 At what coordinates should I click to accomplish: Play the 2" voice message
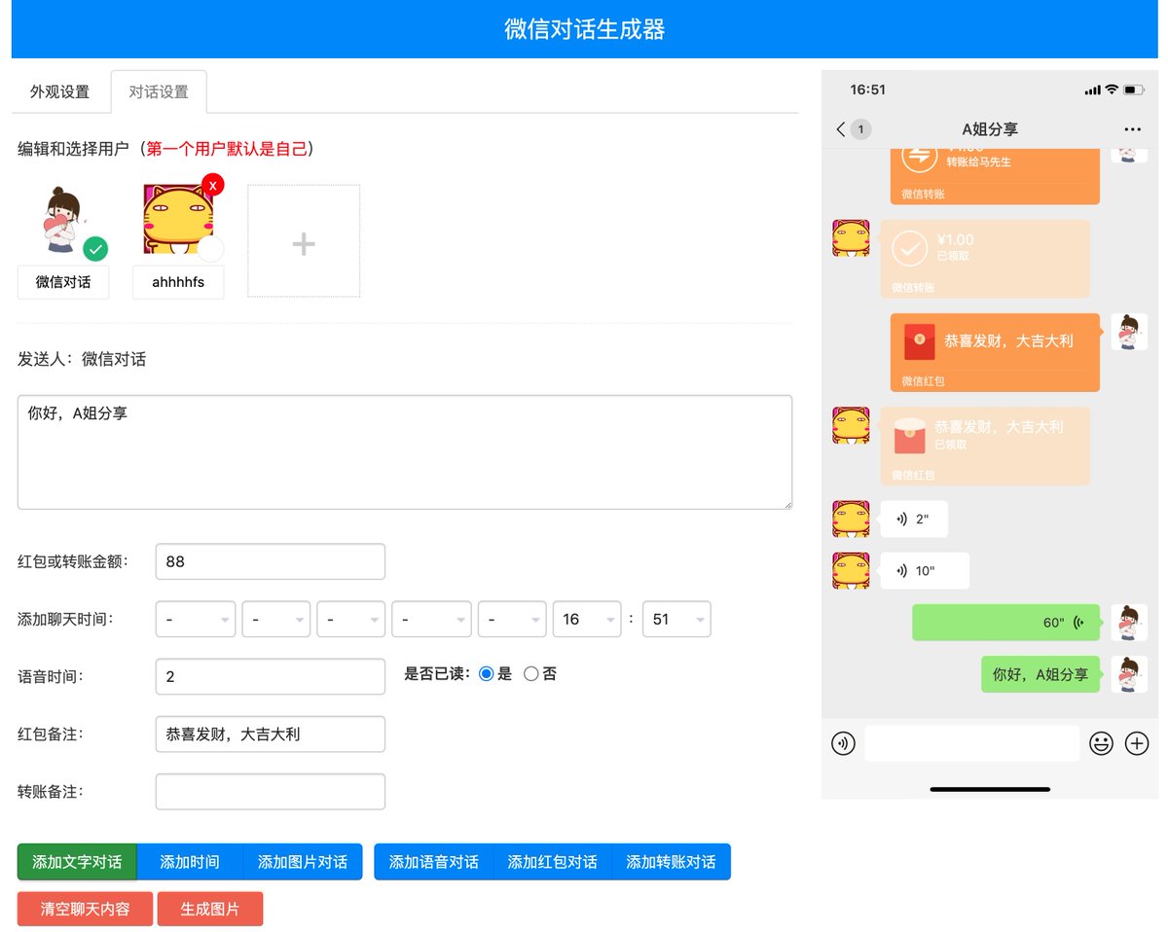[914, 520]
